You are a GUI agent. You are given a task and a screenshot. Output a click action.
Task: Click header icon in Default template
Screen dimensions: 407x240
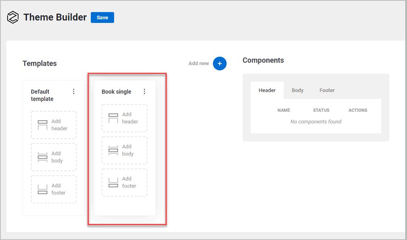coord(43,125)
